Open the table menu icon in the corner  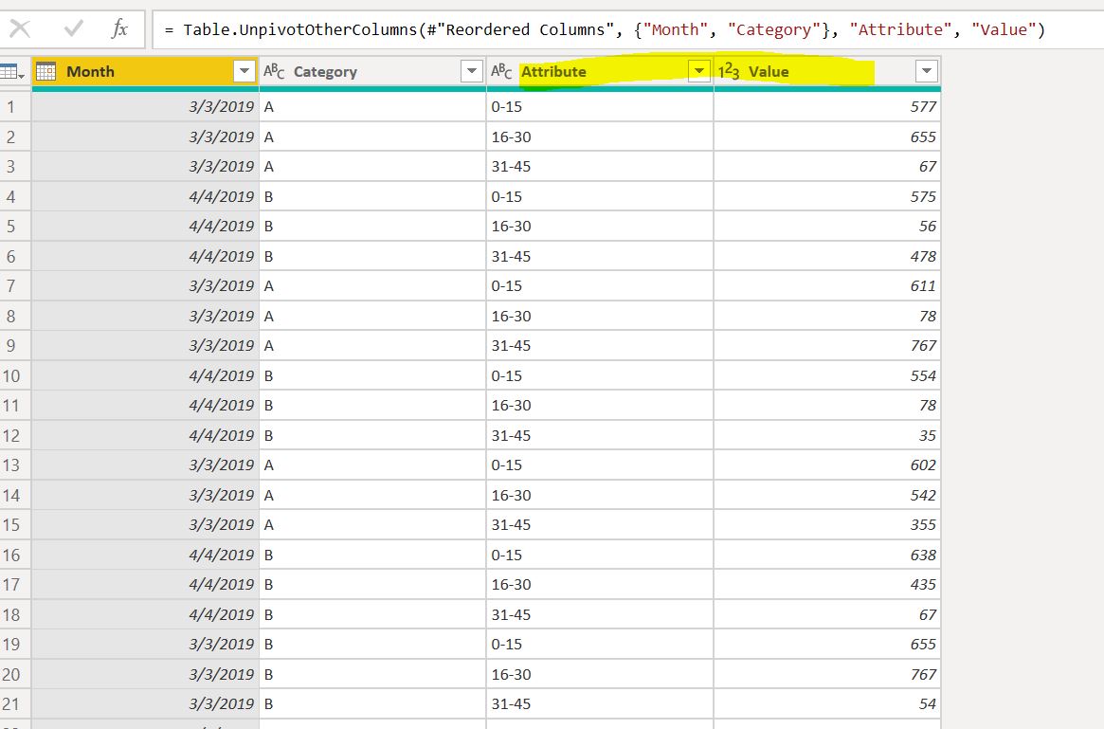click(13, 72)
